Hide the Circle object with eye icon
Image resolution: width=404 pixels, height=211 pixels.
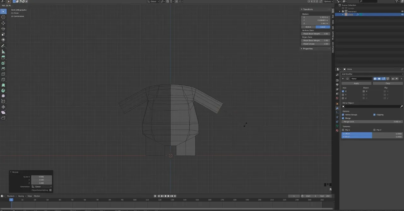(x=402, y=14)
